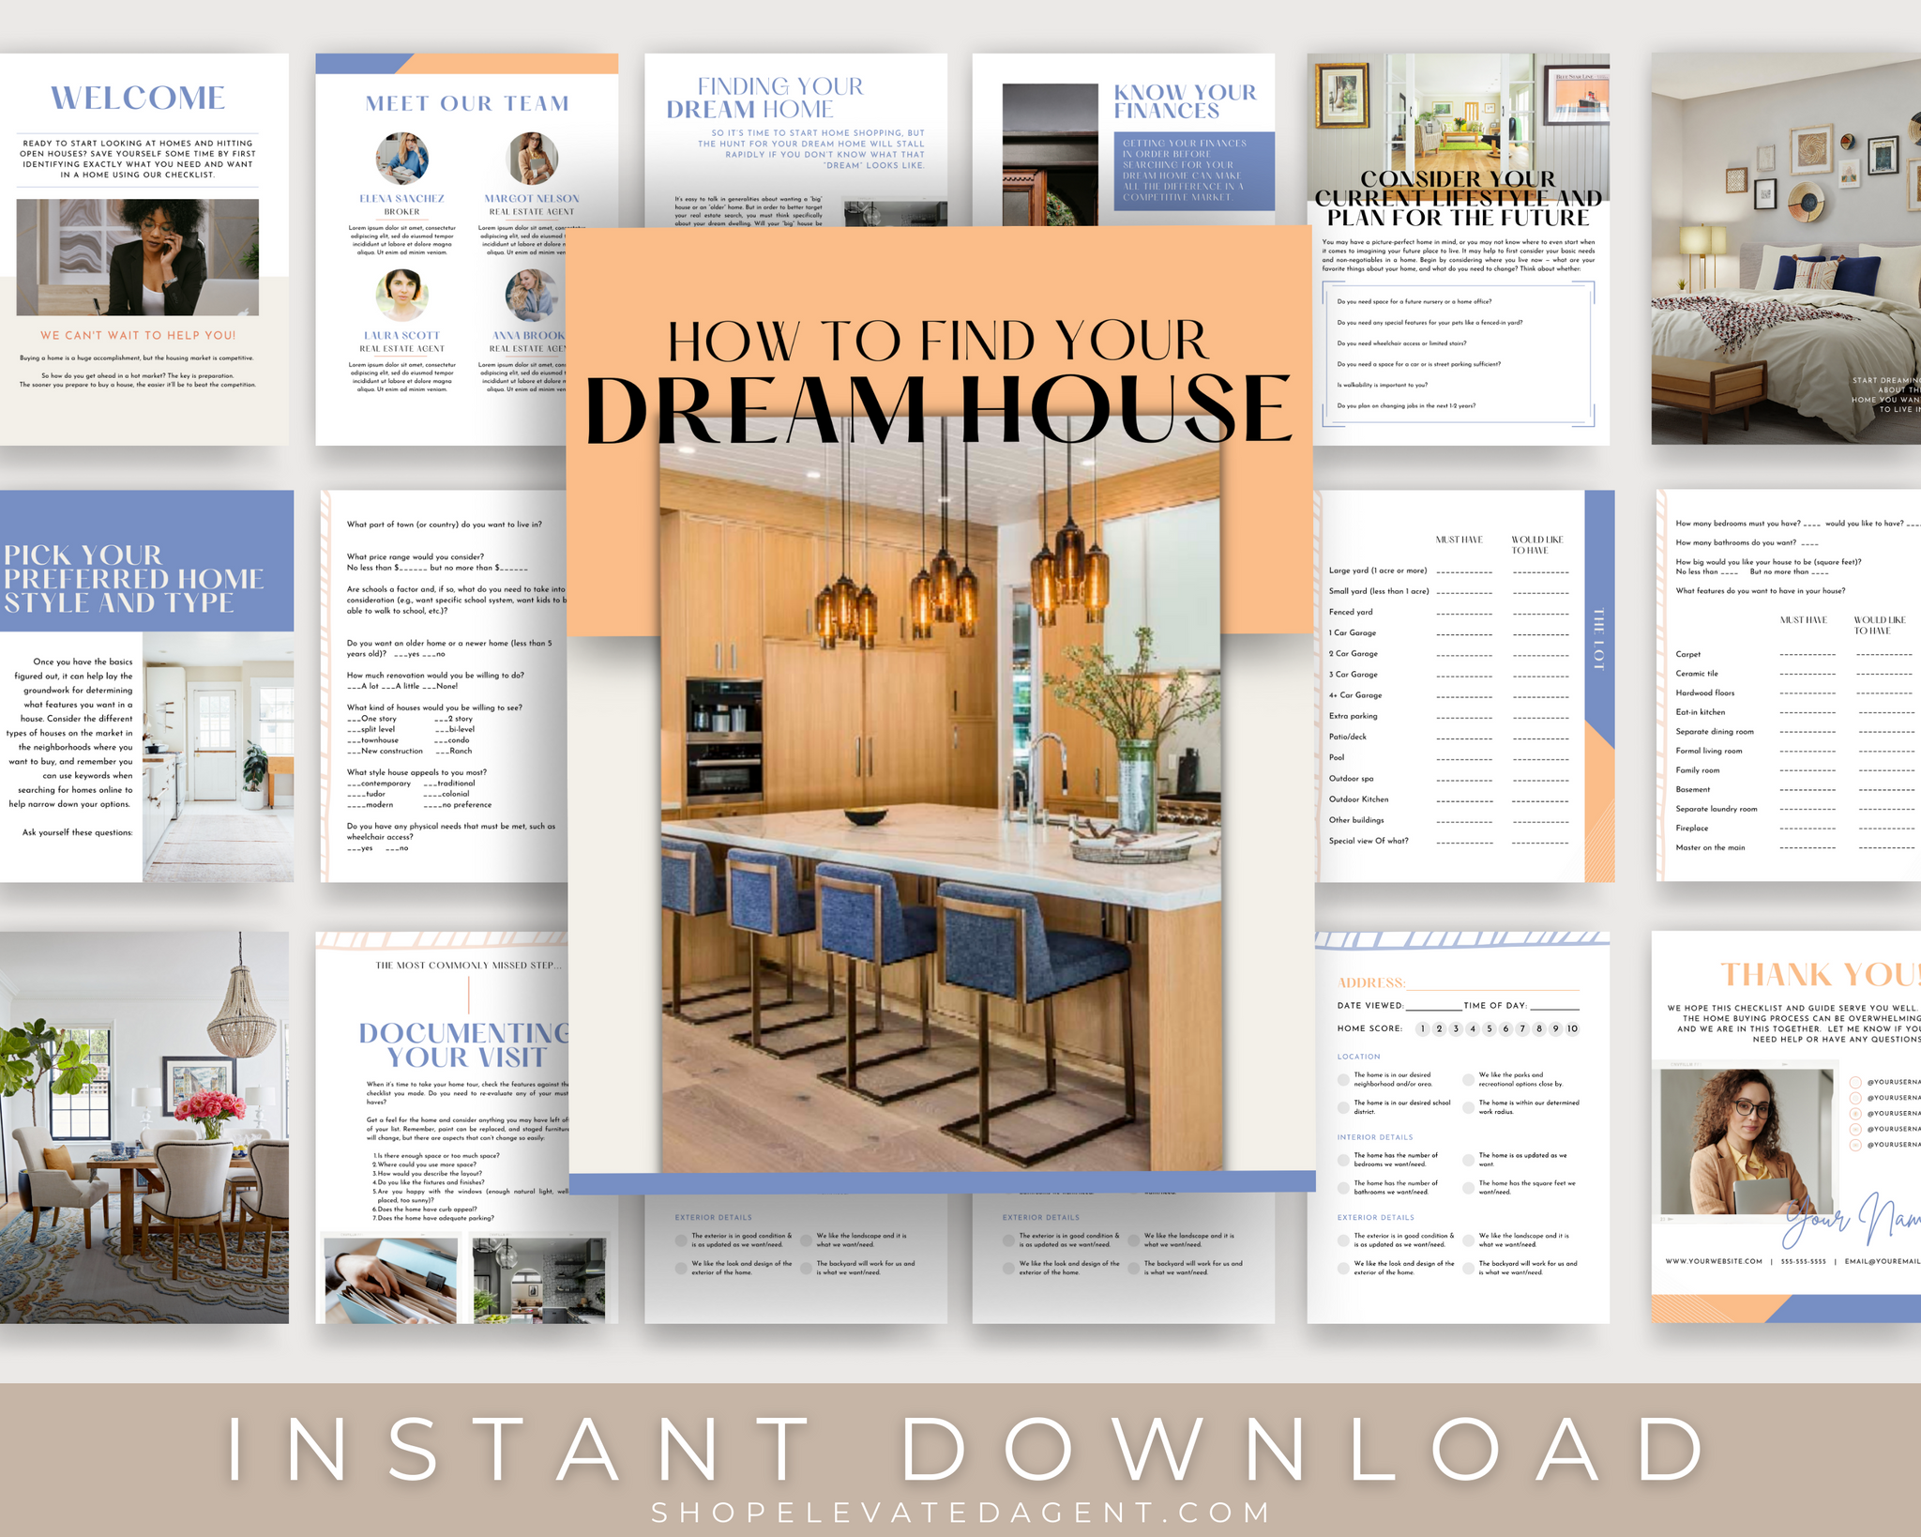Select home score circle number 5
The image size is (1921, 1537).
pos(1489,1028)
